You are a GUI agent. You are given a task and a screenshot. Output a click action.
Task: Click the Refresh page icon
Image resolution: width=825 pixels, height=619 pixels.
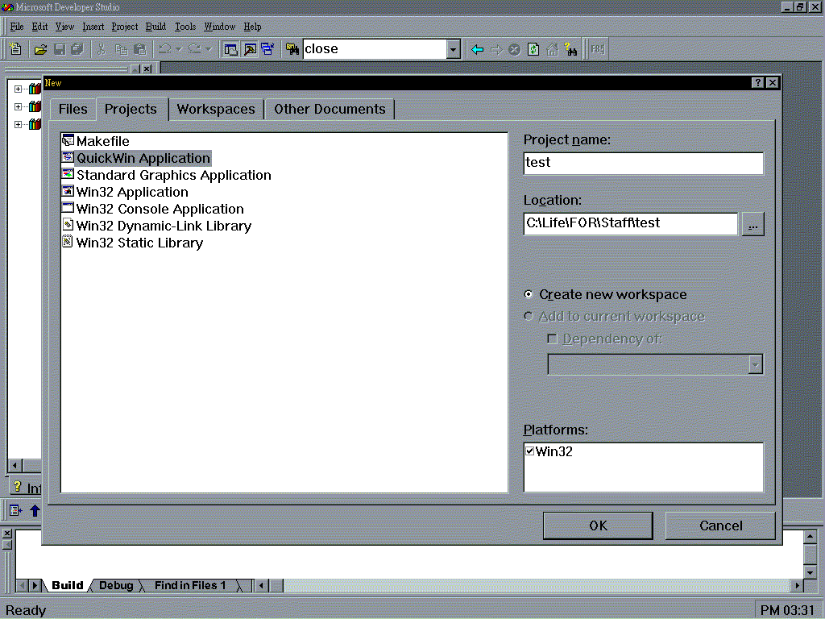point(533,49)
